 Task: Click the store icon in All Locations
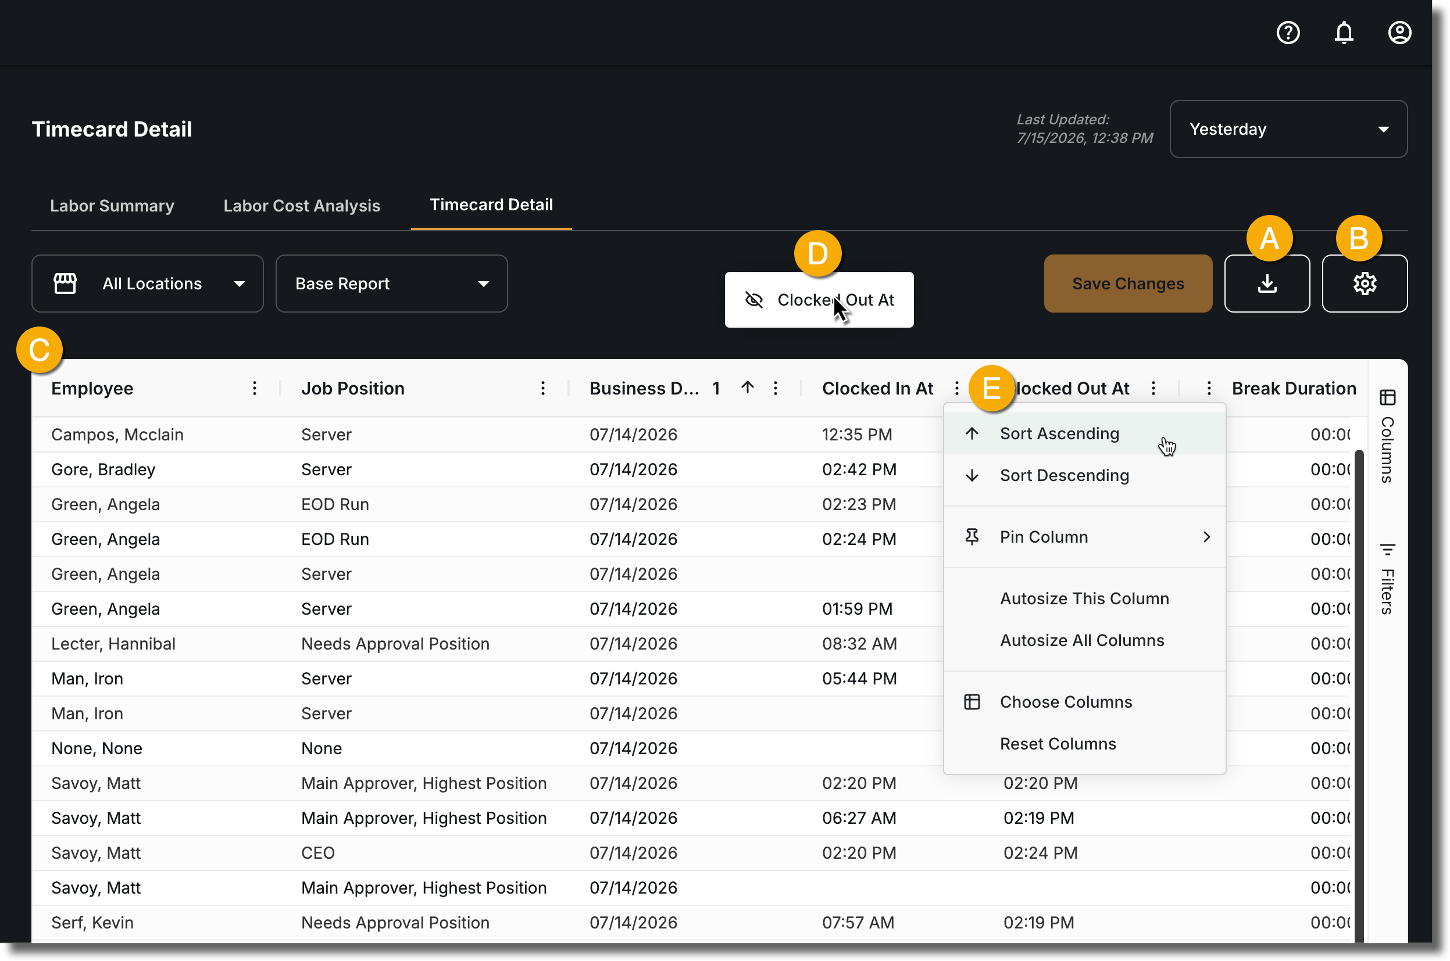pos(65,283)
